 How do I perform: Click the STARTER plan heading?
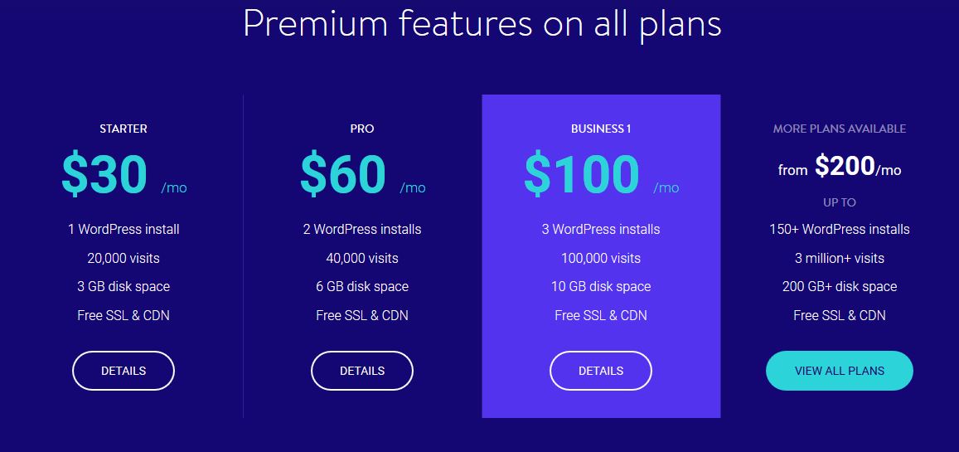124,129
